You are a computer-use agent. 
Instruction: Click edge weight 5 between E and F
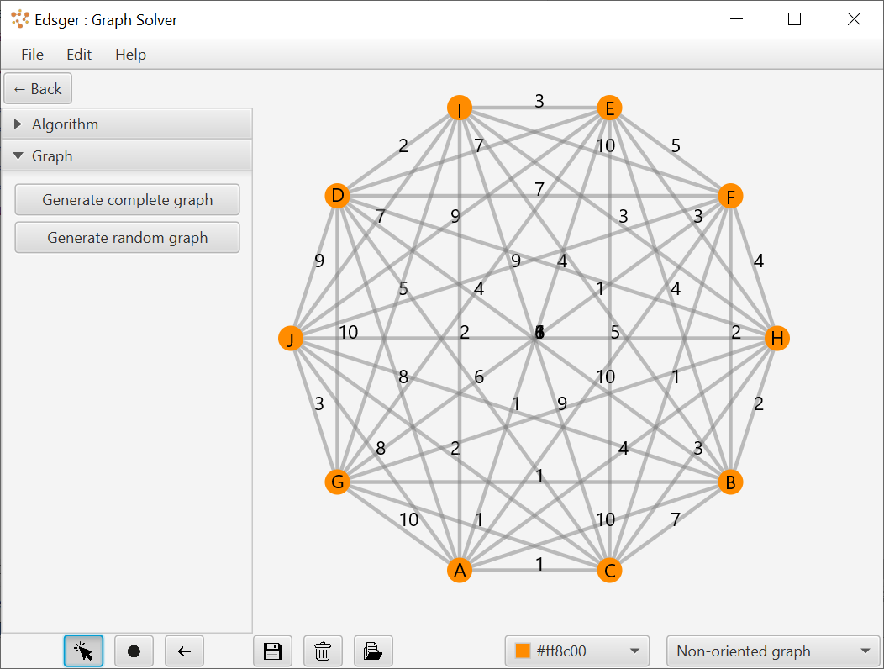[676, 145]
